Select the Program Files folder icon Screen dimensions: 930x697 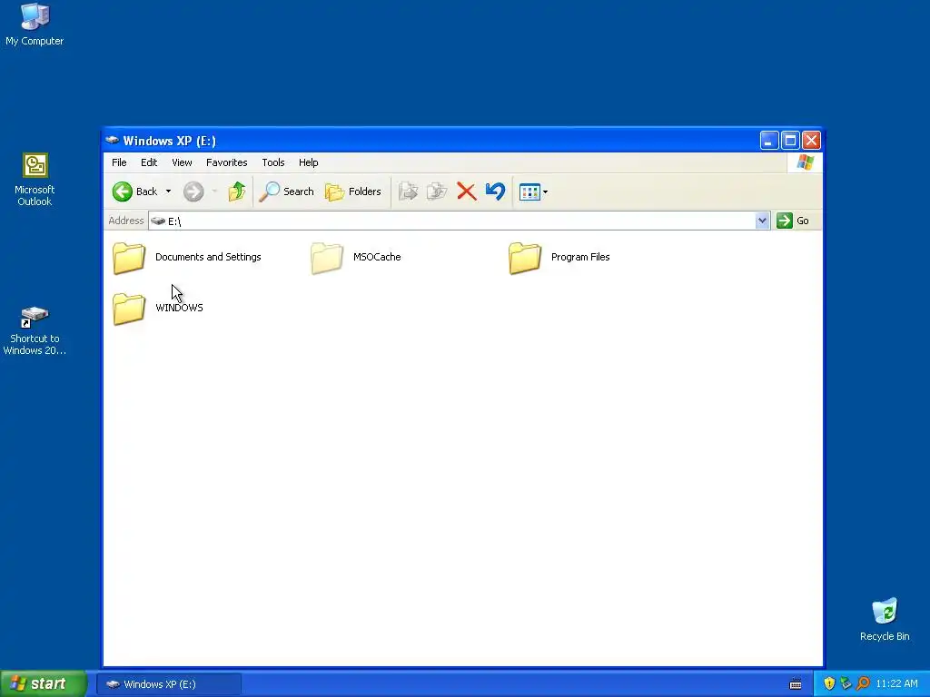[525, 258]
